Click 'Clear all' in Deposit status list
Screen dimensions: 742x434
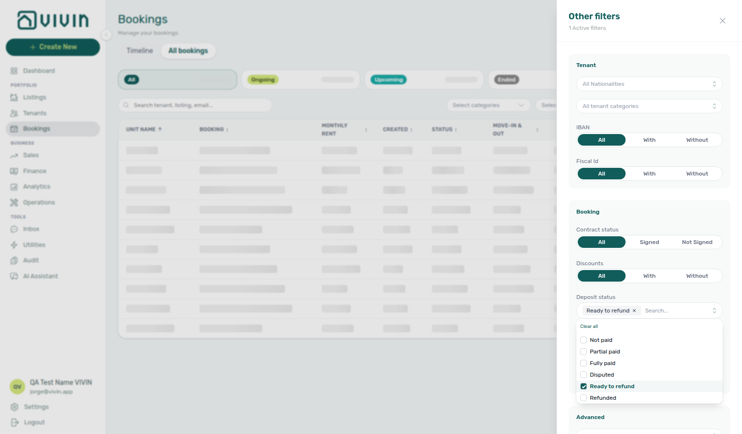[589, 326]
